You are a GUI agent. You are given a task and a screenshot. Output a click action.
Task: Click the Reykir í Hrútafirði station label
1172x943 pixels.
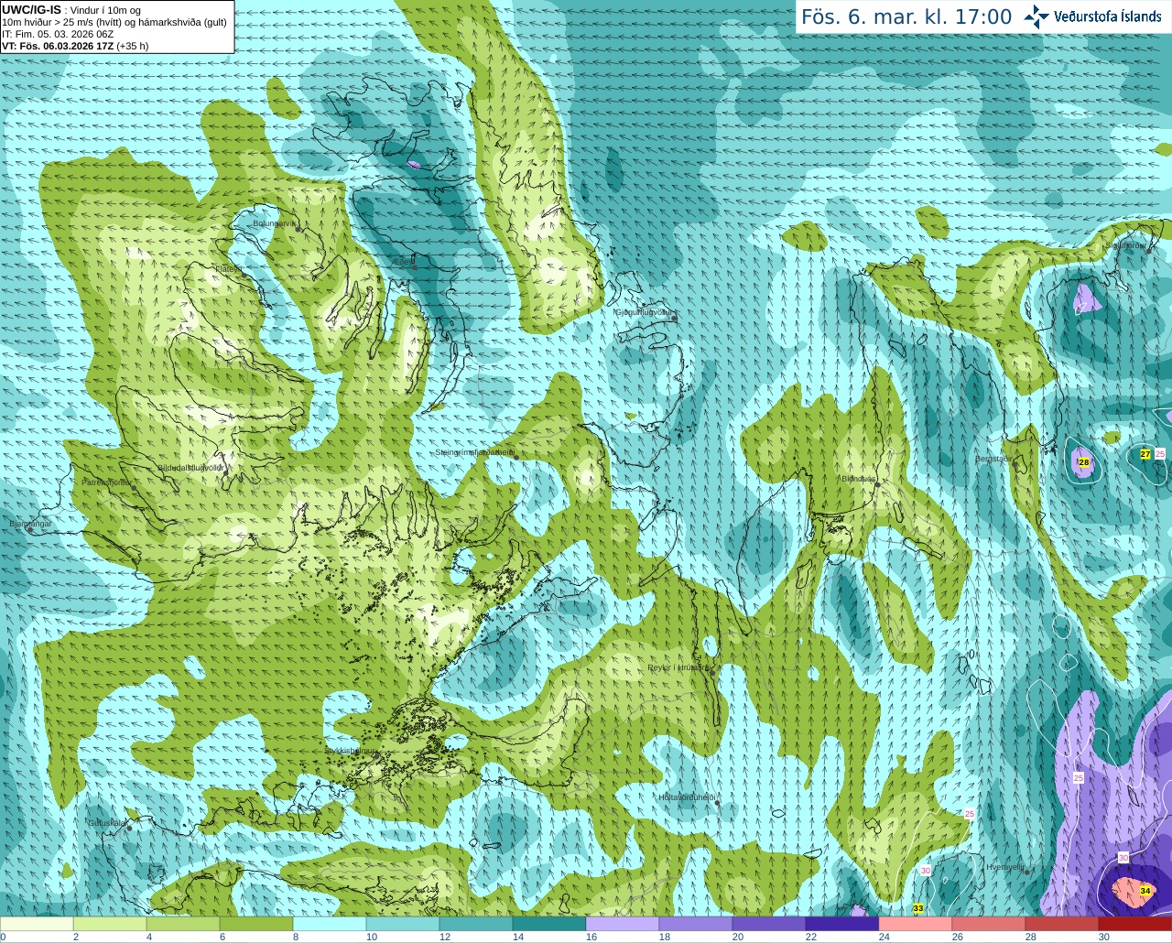coord(678,668)
